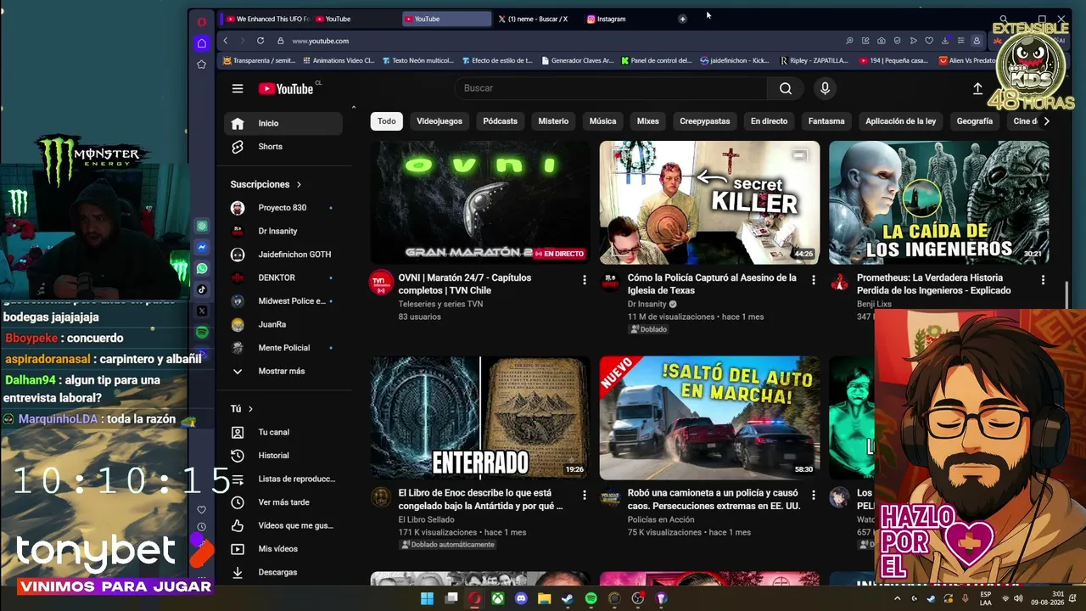Show hidden system tray icons

[x=898, y=599]
